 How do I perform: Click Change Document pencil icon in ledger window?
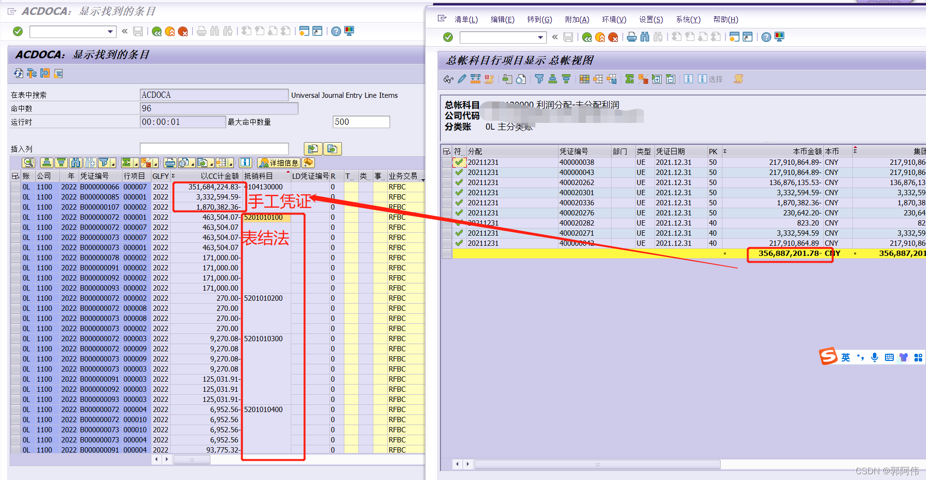tap(462, 79)
